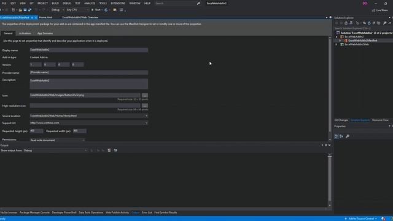Image resolution: width=393 pixels, height=221 pixels.
Task: Click the Live Share button
Action: coord(380,10)
